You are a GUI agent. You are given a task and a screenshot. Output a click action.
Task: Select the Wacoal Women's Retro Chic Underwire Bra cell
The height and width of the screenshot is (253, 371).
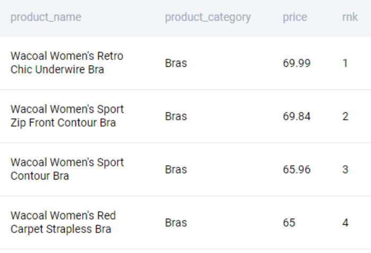point(67,63)
